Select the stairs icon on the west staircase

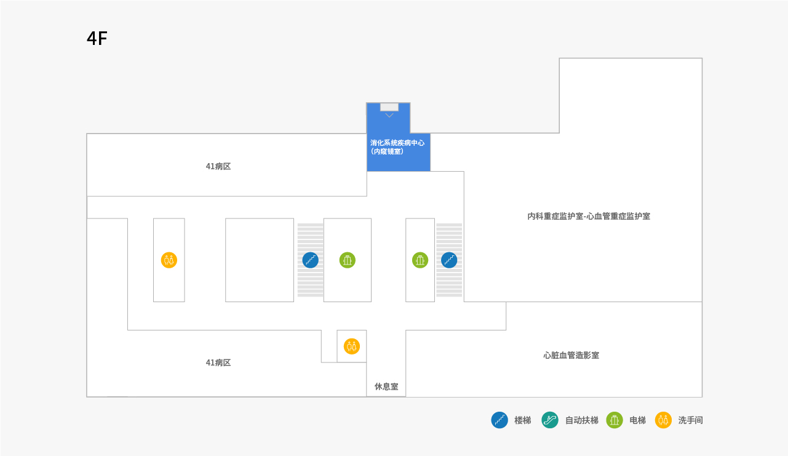311,260
